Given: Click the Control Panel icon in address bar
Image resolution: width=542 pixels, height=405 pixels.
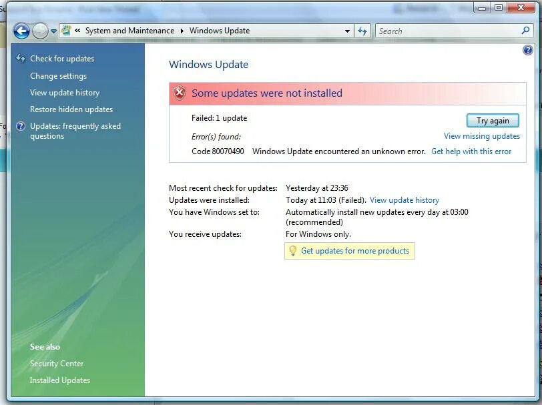Looking at the screenshot, I should 66,31.
